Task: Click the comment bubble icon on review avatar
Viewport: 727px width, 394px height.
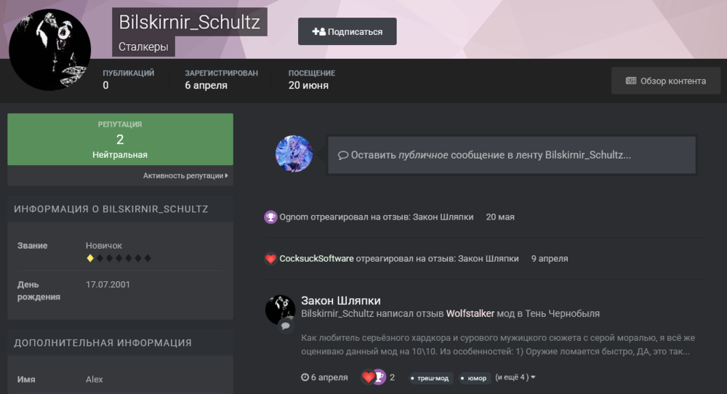Action: point(286,326)
